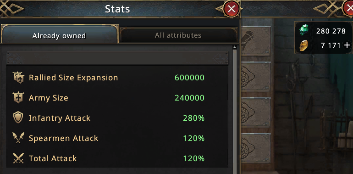Image resolution: width=353 pixels, height=174 pixels.
Task: Click the Army Size flag icon
Action: pyautogui.click(x=18, y=98)
